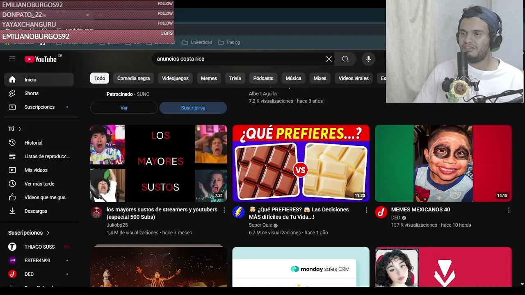Open the Juliobp25 channel name link

(x=117, y=225)
